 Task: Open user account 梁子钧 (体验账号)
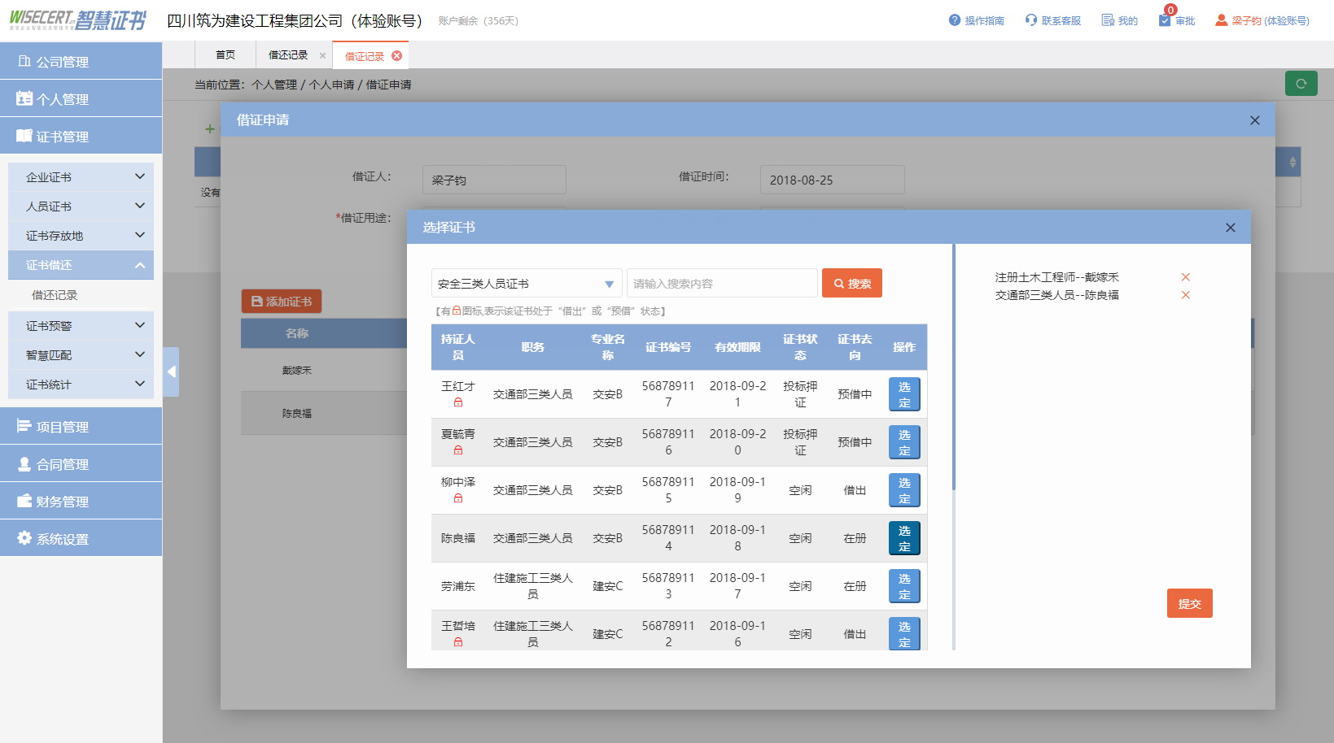pos(1262,20)
